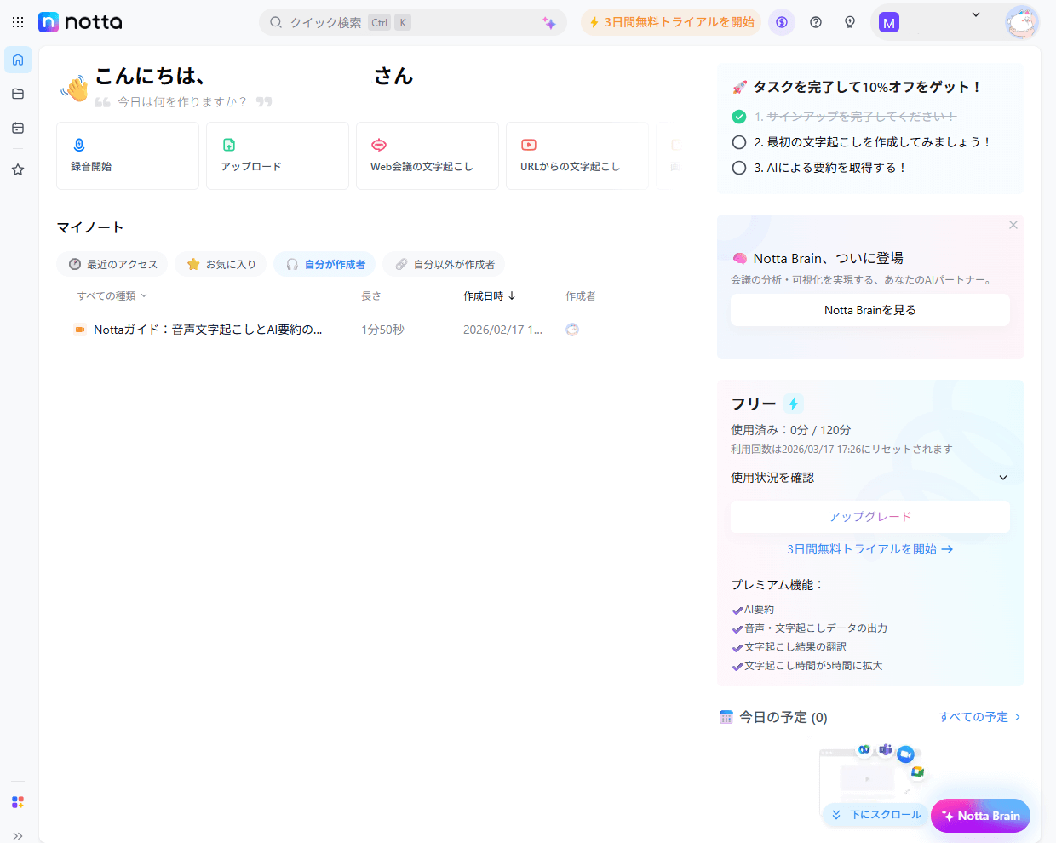Click the lightbulb icon in header
Screen dimensions: 1056x843
point(850,22)
